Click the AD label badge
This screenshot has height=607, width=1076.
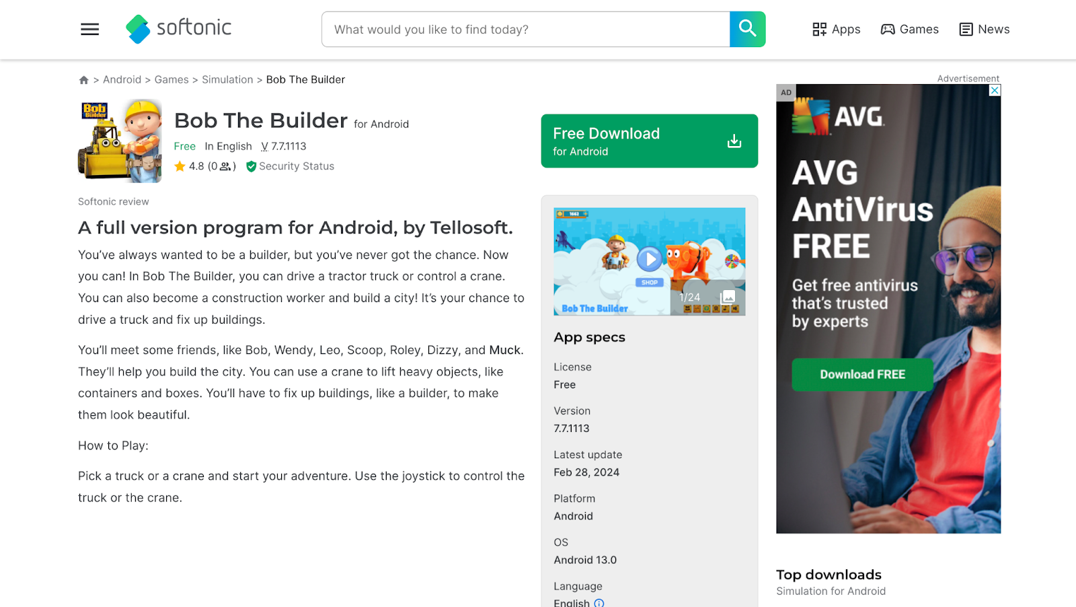click(786, 92)
